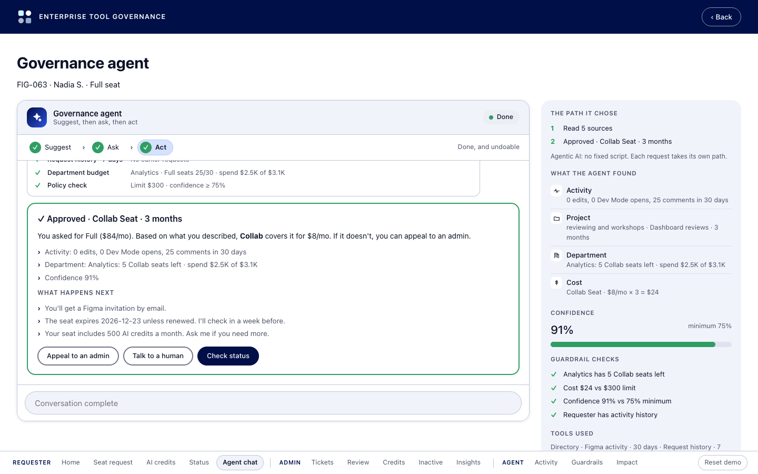Click the check mark next to Department budget
Image resolution: width=758 pixels, height=474 pixels.
click(38, 173)
